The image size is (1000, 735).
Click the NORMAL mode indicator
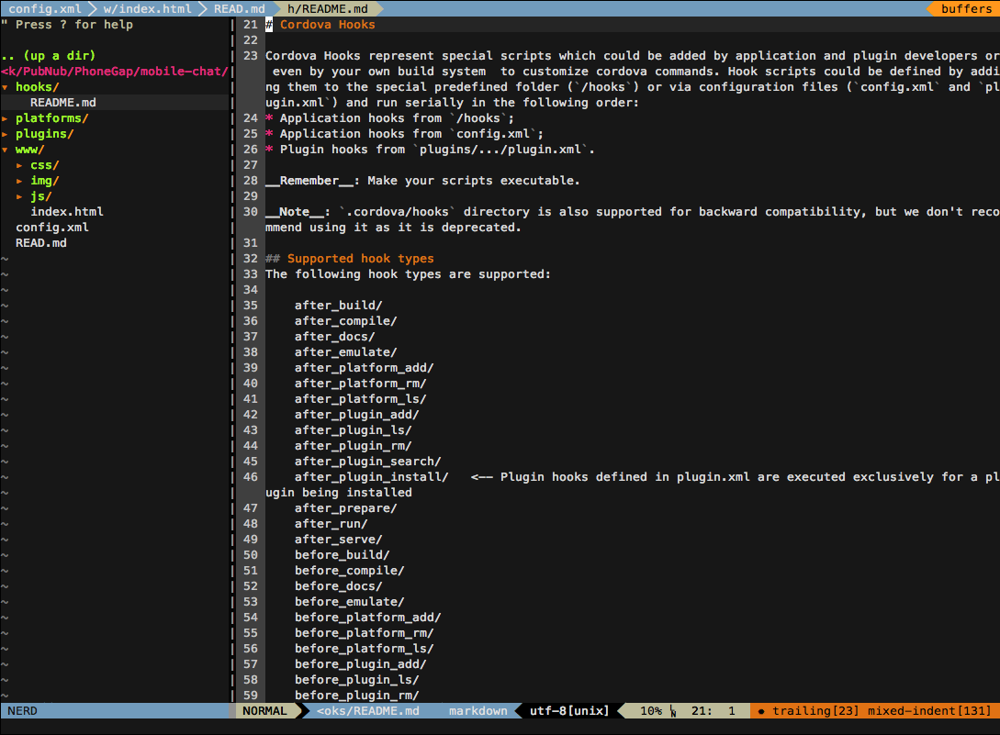tap(264, 711)
